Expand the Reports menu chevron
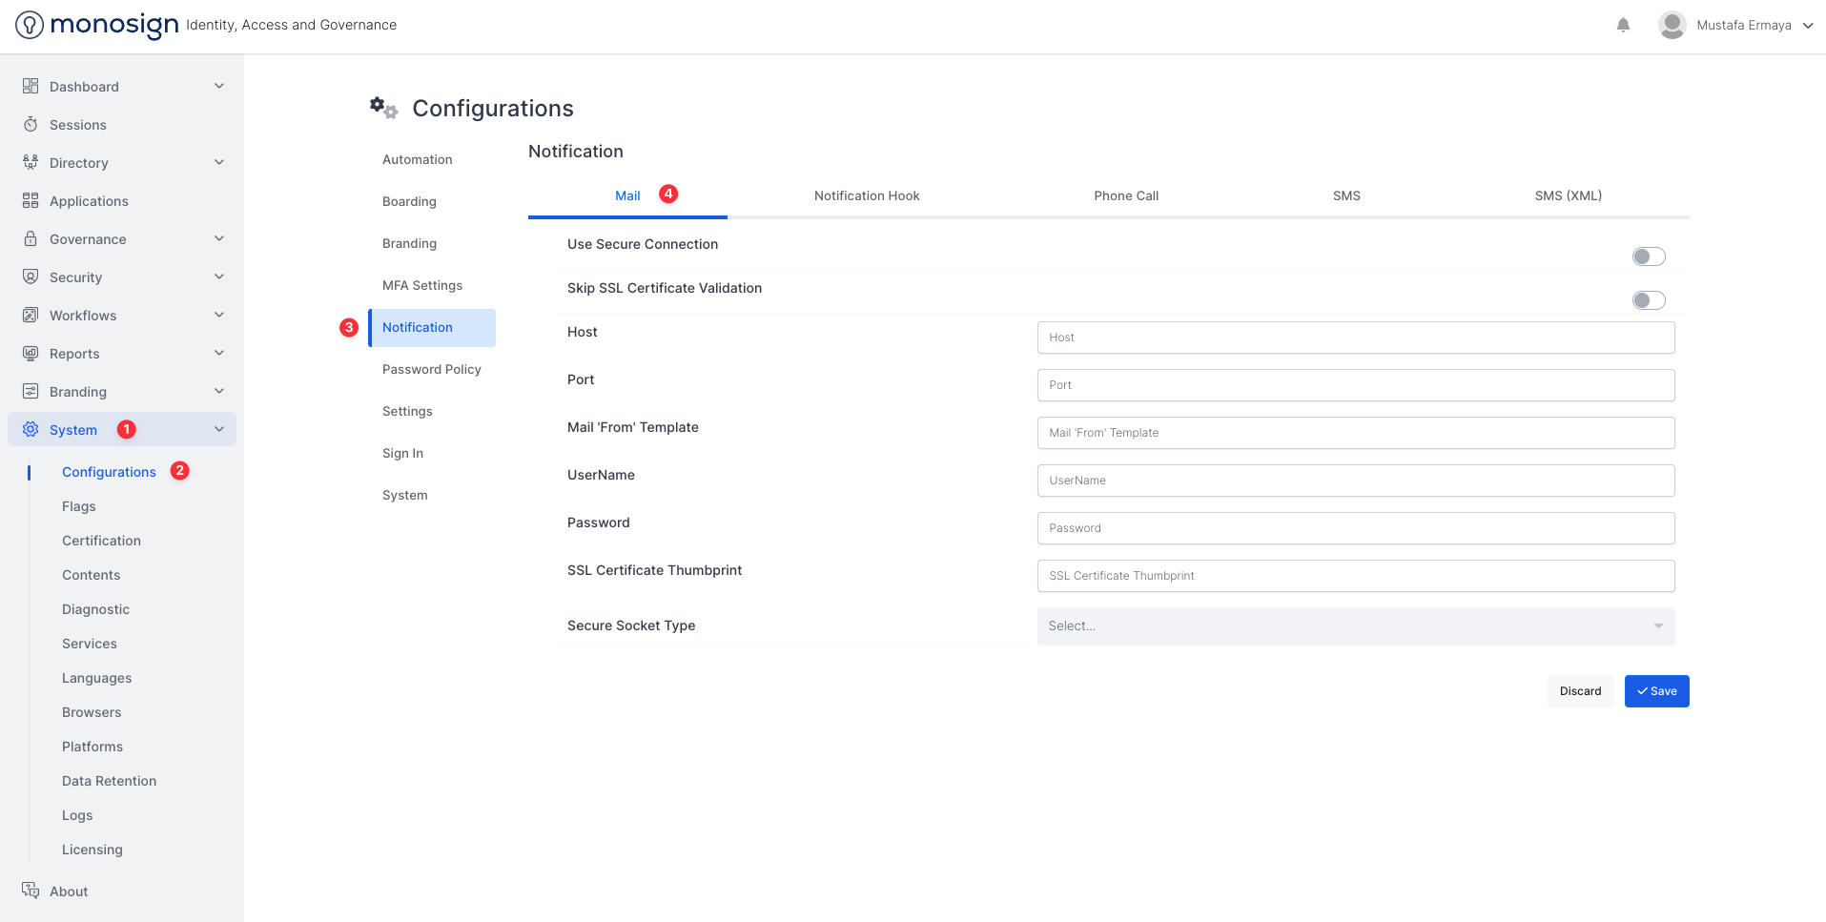Viewport: 1826px width, 922px height. click(x=219, y=353)
